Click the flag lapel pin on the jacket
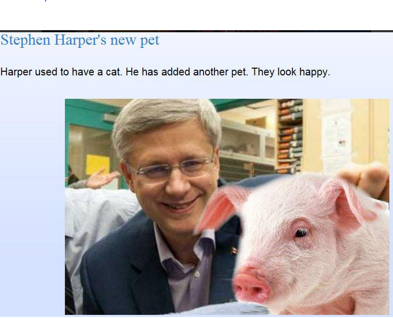The image size is (393, 318). click(x=233, y=250)
